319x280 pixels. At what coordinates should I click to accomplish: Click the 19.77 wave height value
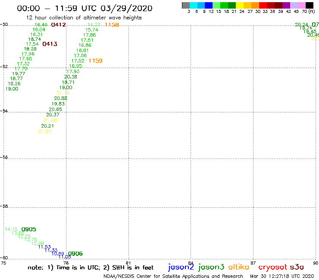pyautogui.click(x=19, y=74)
